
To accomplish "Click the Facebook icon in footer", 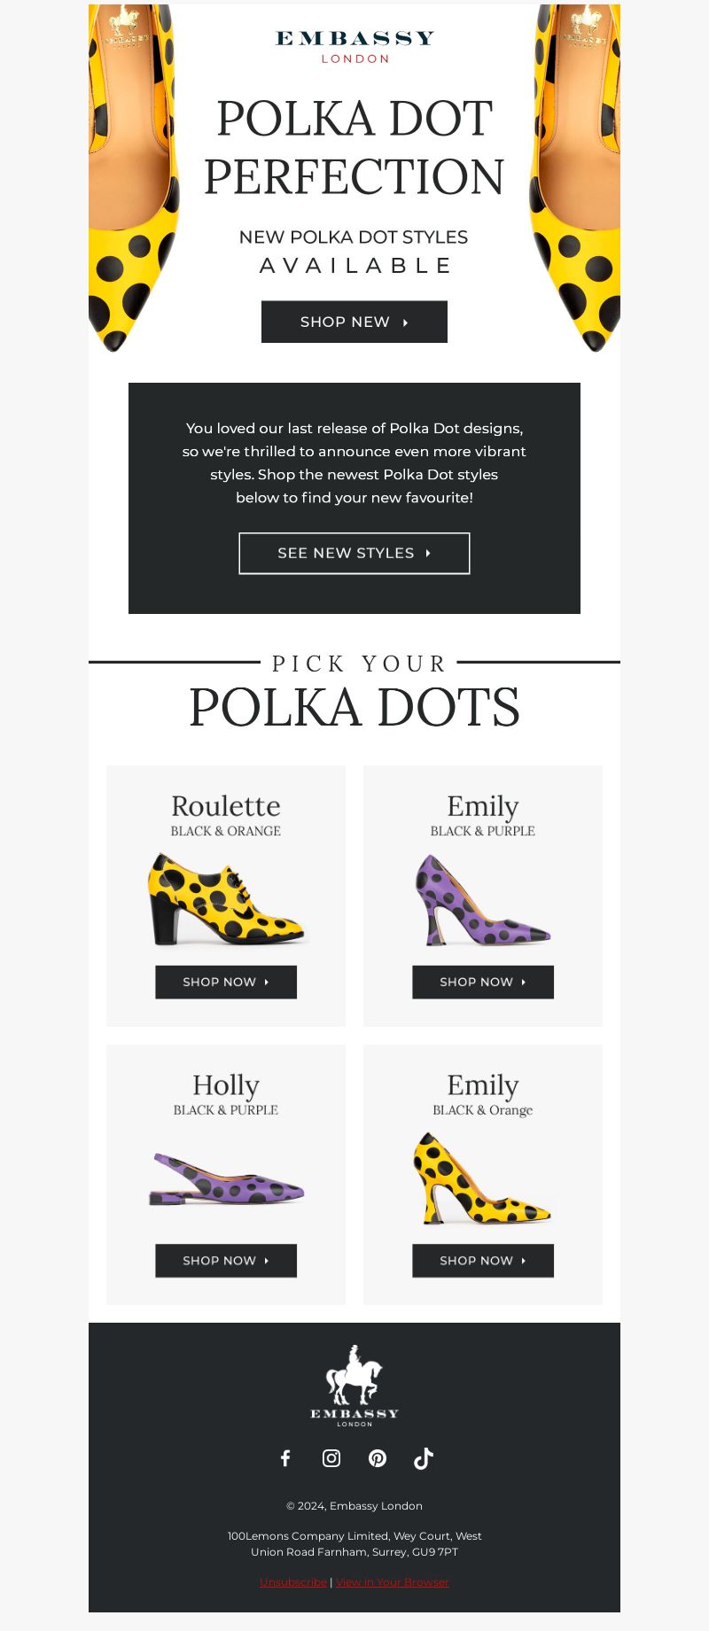I will (285, 1458).
